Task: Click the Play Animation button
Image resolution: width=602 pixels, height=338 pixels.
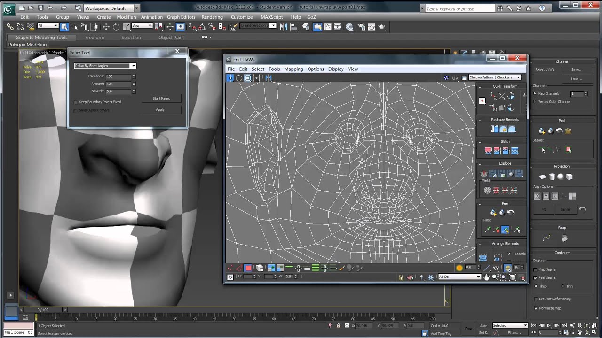Action: pyautogui.click(x=549, y=325)
